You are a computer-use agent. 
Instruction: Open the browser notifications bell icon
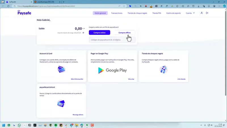click(x=209, y=6)
